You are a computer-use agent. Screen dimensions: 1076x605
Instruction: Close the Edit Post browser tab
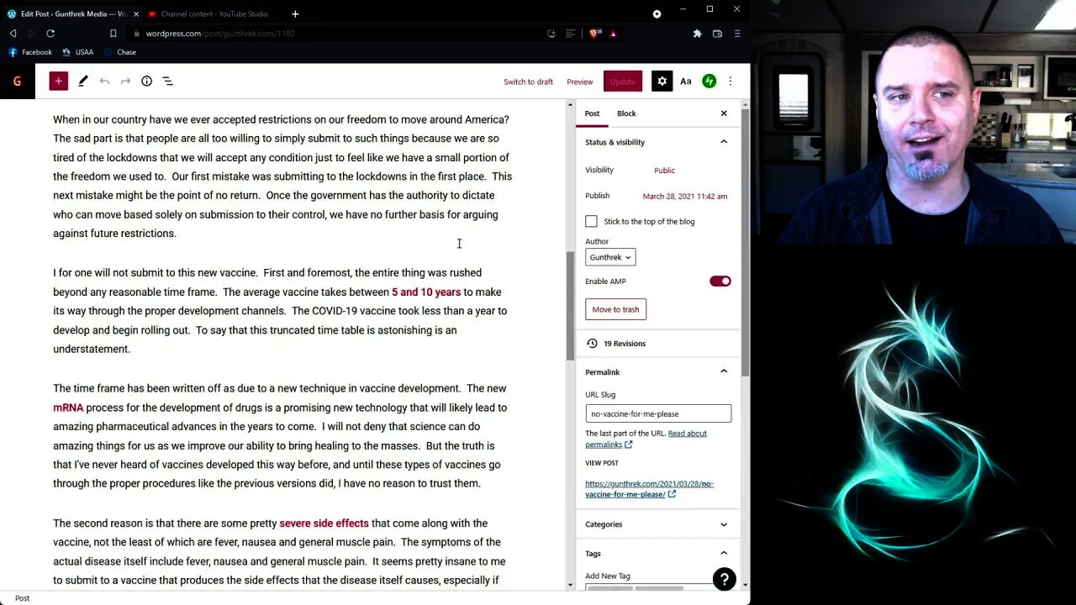136,13
